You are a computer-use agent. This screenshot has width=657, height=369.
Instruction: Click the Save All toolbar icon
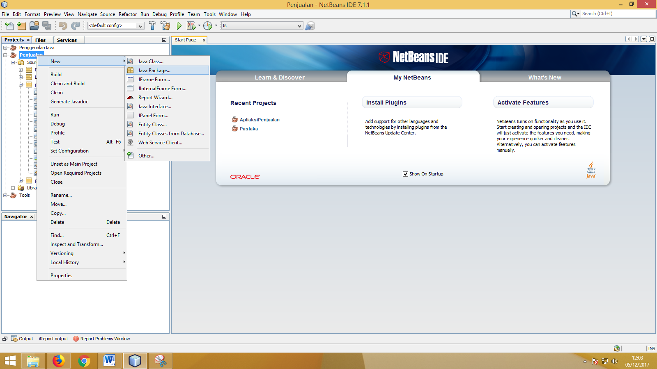click(x=47, y=26)
